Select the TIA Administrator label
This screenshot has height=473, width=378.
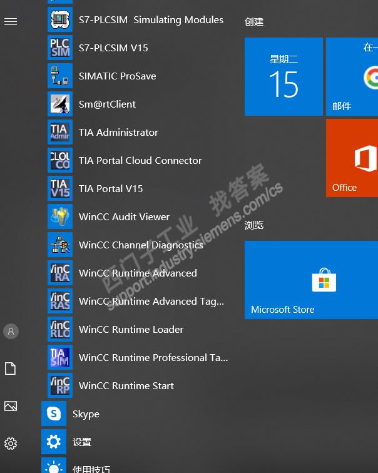coord(118,133)
